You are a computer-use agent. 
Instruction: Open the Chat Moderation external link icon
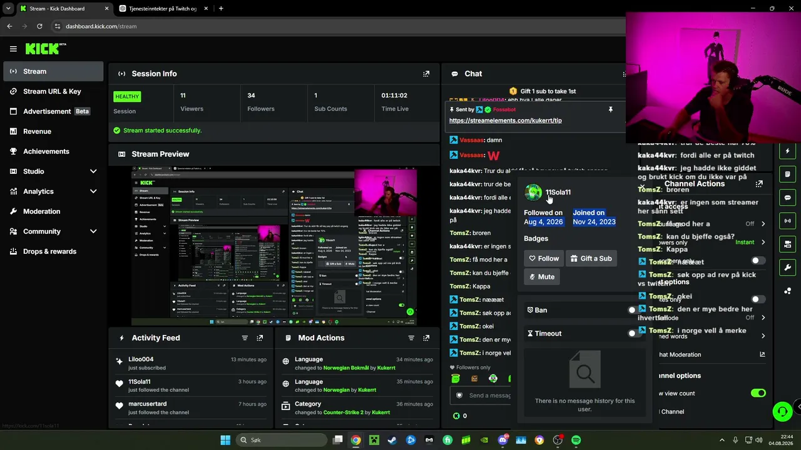click(x=762, y=354)
